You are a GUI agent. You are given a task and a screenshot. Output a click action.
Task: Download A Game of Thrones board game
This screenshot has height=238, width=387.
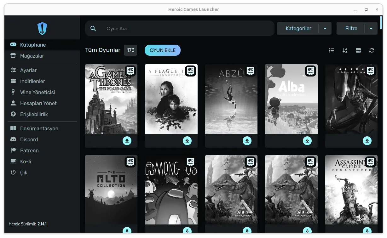click(127, 141)
